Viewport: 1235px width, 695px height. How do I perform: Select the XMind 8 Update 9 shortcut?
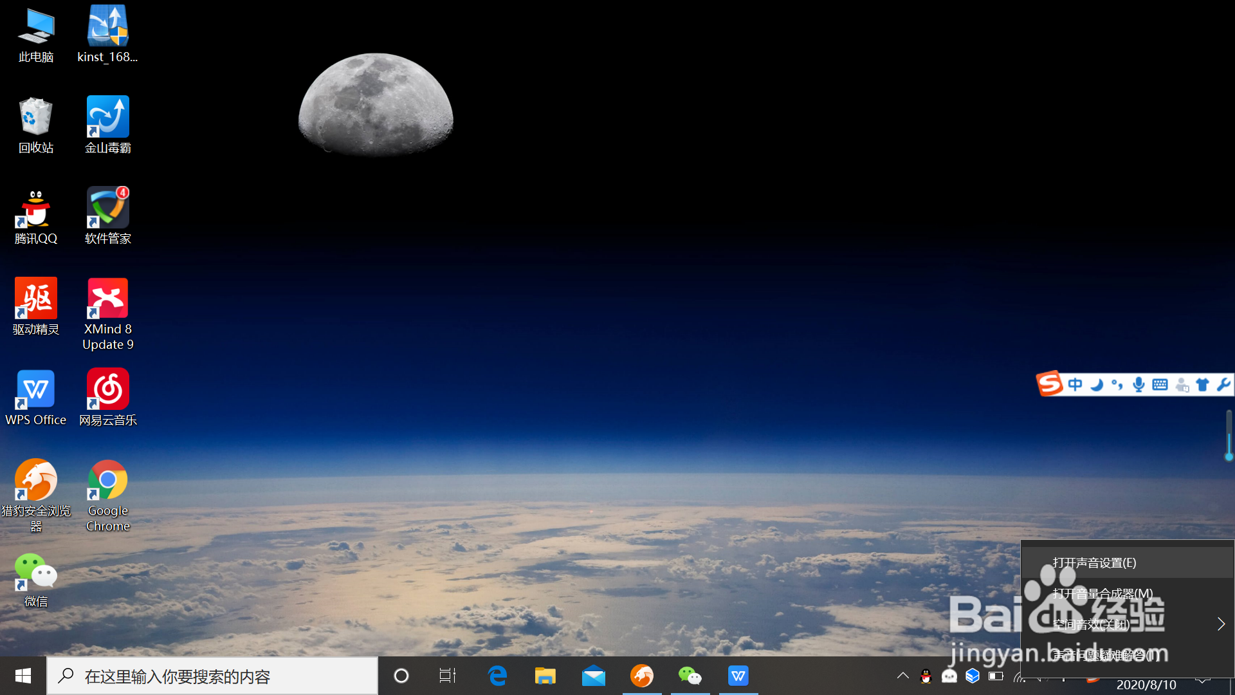pyautogui.click(x=107, y=315)
